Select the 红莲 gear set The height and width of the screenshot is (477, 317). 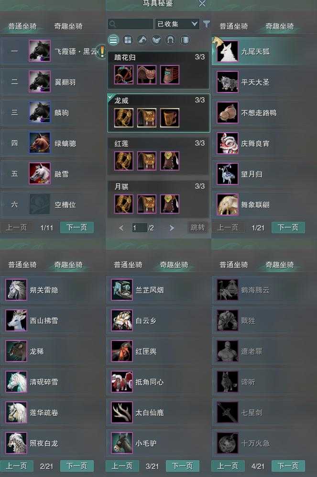[159, 156]
